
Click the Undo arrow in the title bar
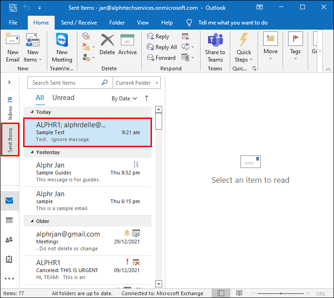click(26, 8)
